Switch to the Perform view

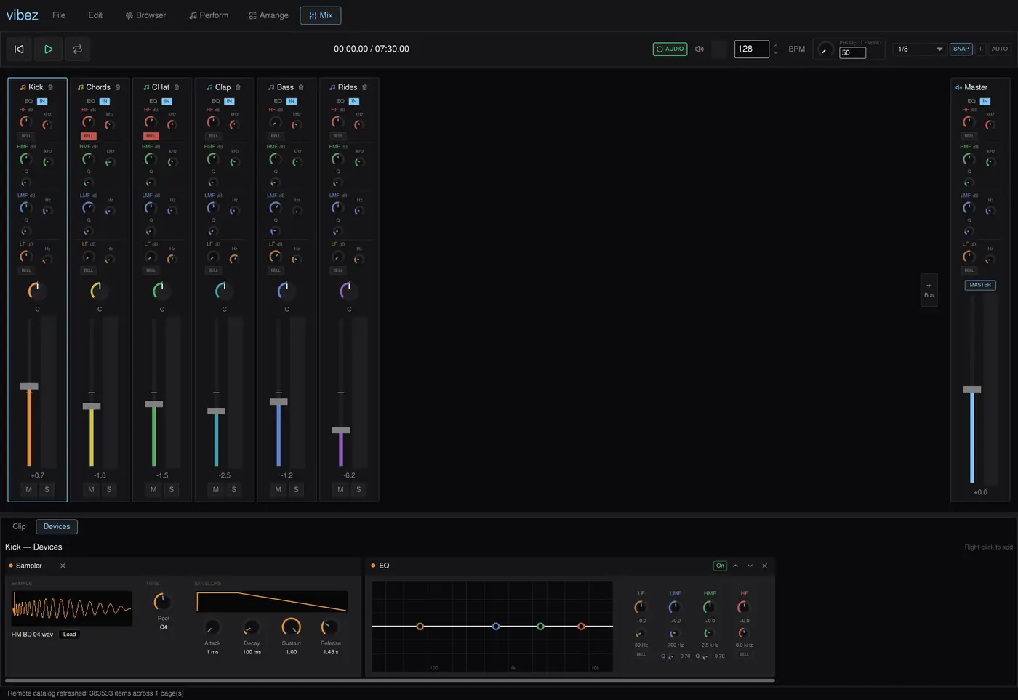[209, 15]
